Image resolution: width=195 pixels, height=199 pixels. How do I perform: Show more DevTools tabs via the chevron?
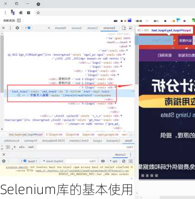49,28
